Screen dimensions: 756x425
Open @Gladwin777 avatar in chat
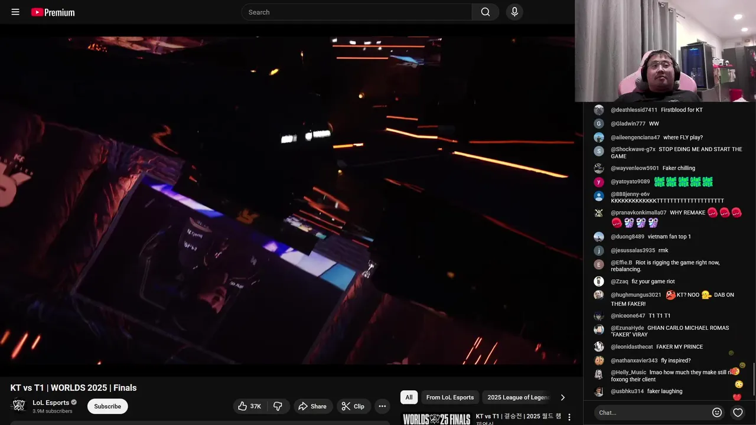[x=599, y=123]
